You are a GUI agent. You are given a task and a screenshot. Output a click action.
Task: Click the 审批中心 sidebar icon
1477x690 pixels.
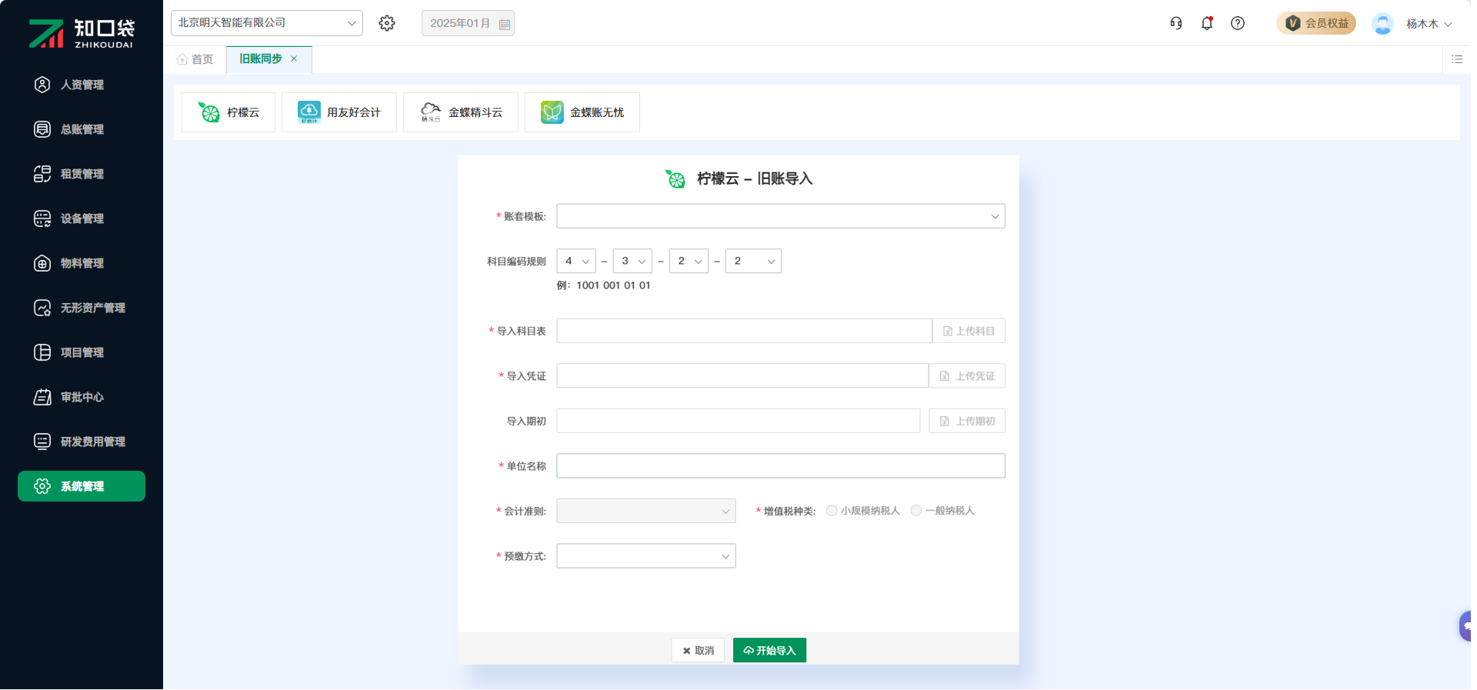click(x=42, y=397)
